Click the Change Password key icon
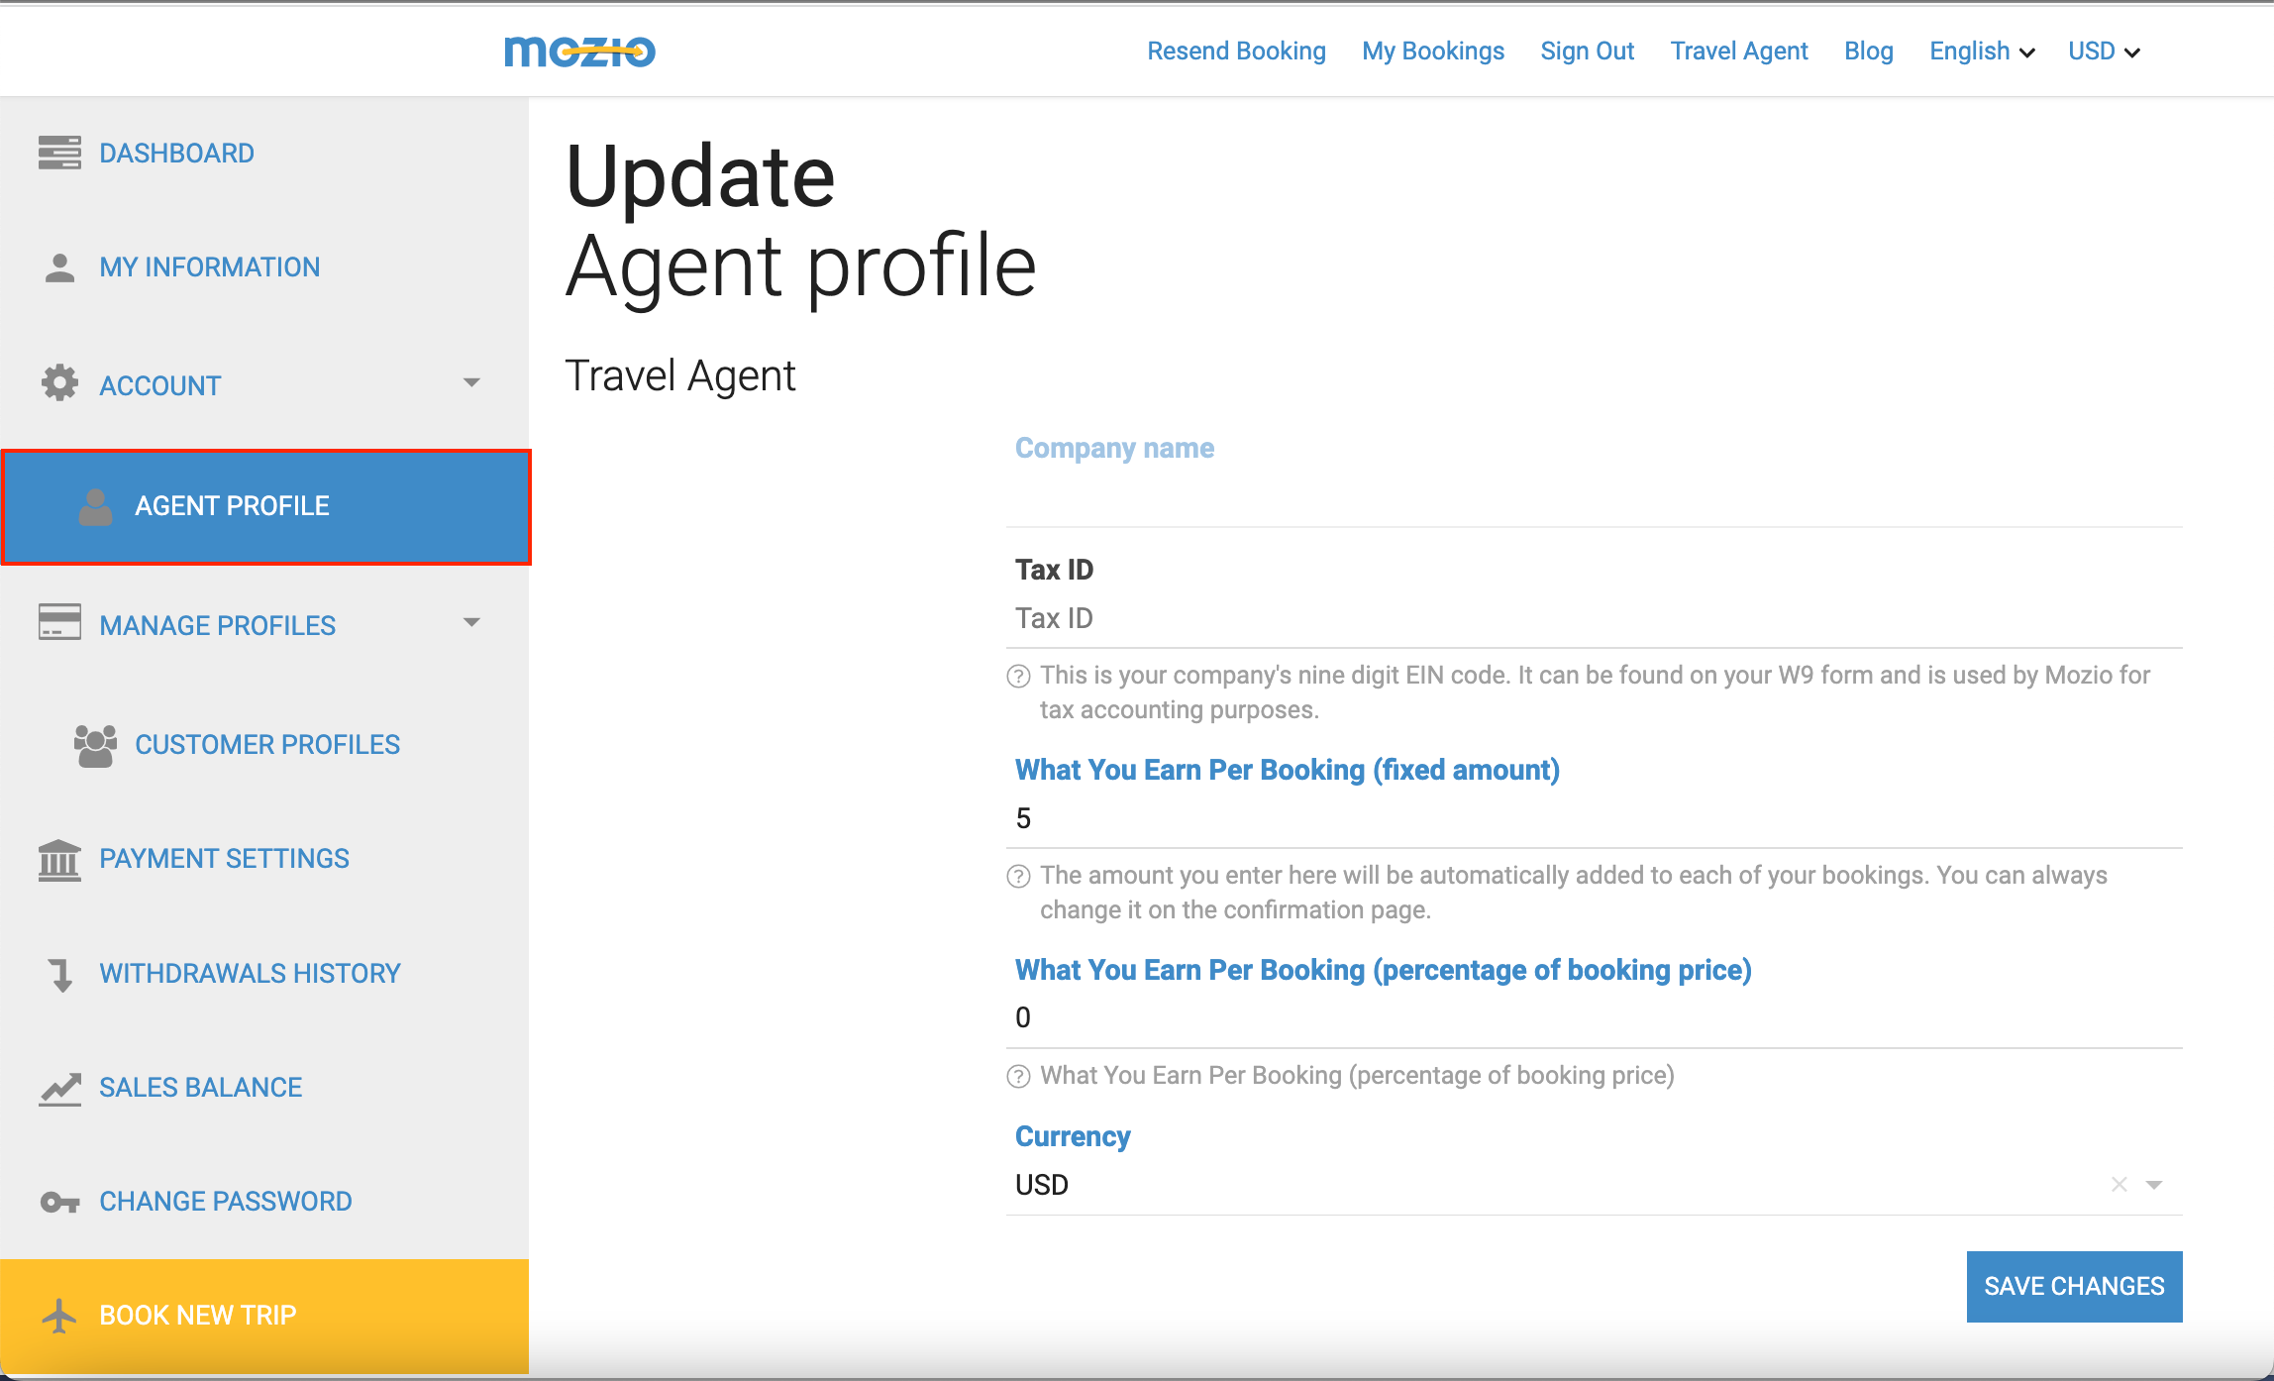2274x1381 pixels. click(59, 1201)
